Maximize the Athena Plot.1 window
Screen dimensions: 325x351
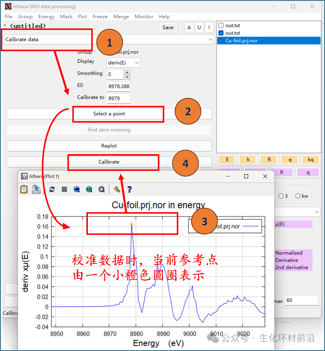[x=246, y=176]
